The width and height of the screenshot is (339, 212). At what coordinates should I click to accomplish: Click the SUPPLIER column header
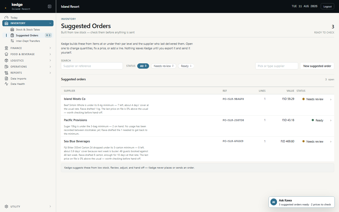[x=69, y=91]
